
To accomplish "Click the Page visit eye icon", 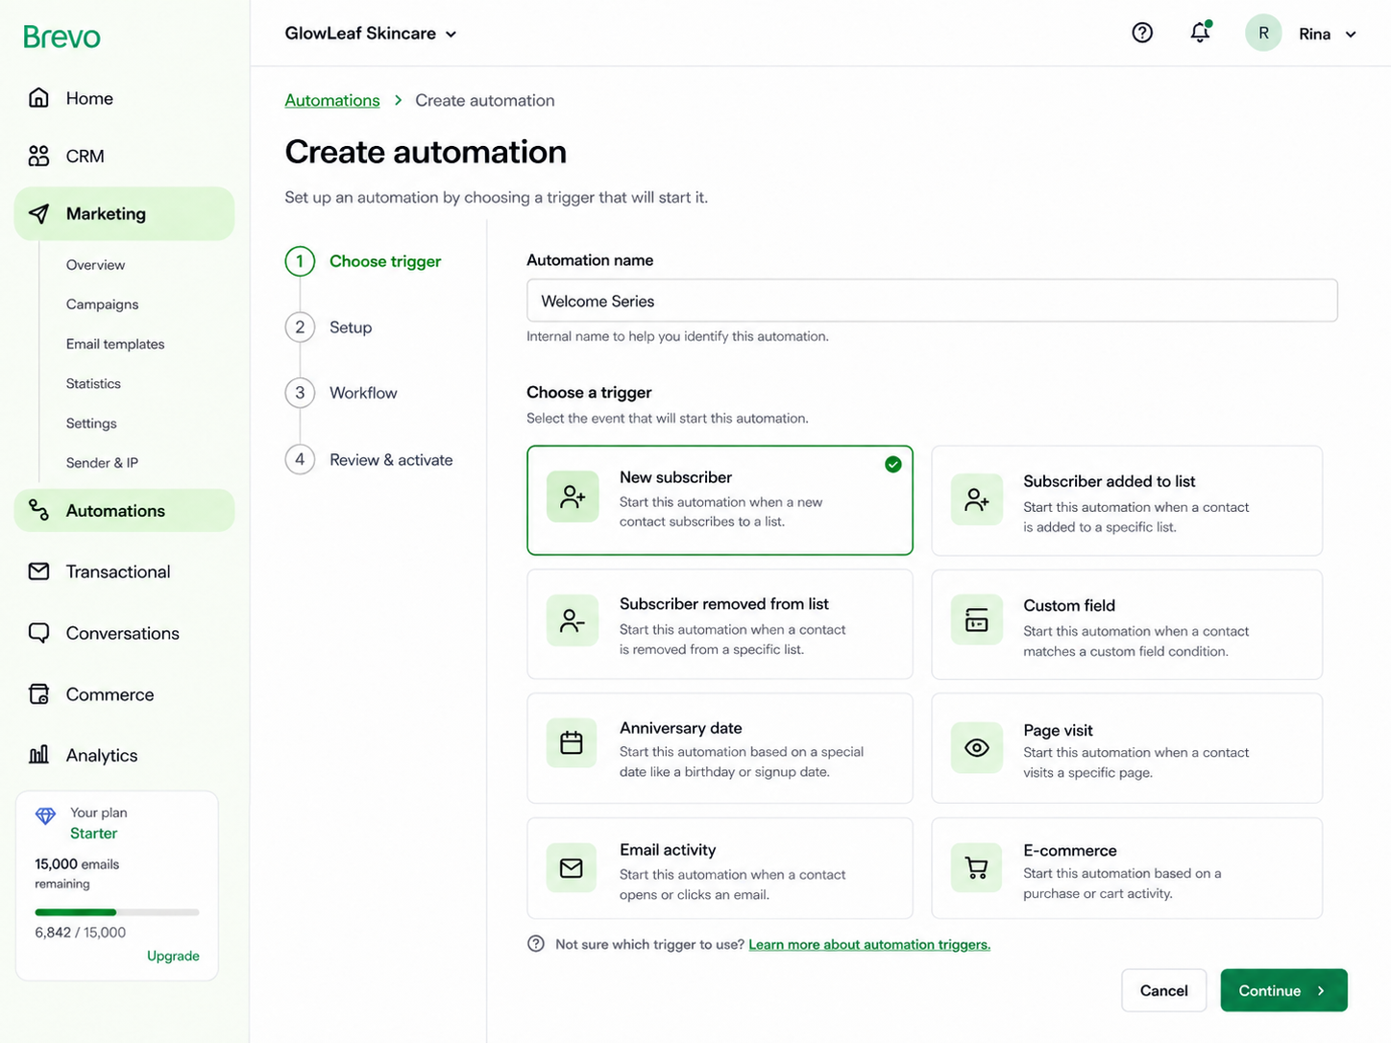I will [977, 747].
